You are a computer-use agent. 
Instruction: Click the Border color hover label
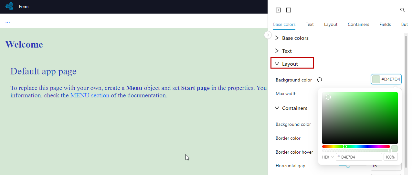(x=294, y=152)
